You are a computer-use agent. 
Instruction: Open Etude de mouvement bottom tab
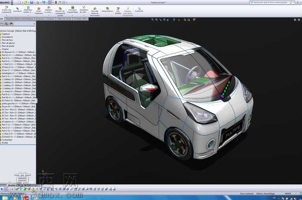29,185
